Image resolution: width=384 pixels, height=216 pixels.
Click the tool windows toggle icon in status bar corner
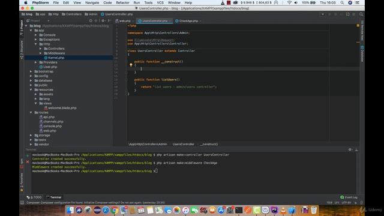[x=22, y=203]
